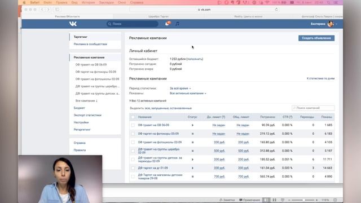Toggle the Safari sidebar button
This screenshot has height=203, width=361.
click(x=57, y=10)
